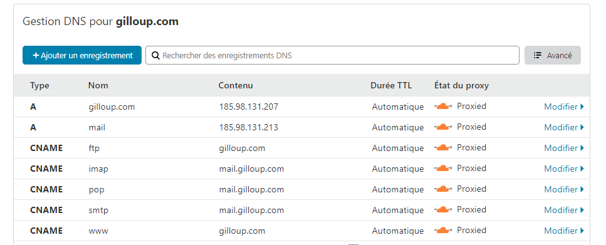The width and height of the screenshot is (606, 245).
Task: Toggle the proxy cloud icon for gilloup.com A record
Action: coord(443,107)
